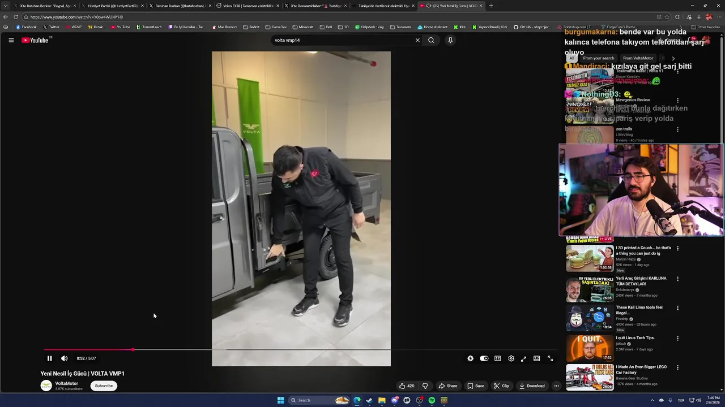Go back with the browser back arrow
The width and height of the screenshot is (725, 407).
6,17
